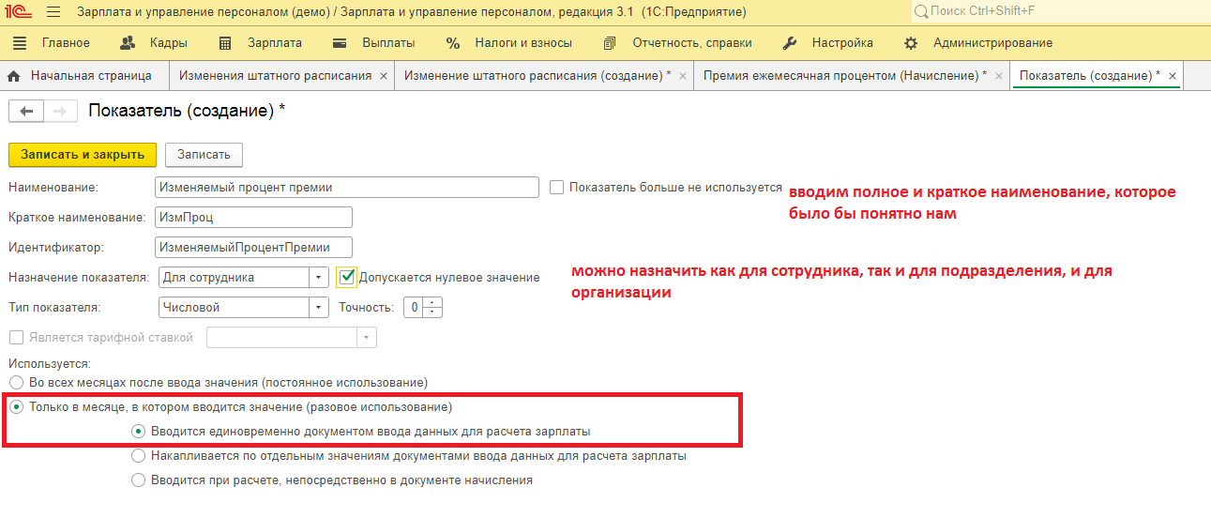Decrease Точность with down arrow
The height and width of the screenshot is (518, 1211).
click(x=432, y=312)
